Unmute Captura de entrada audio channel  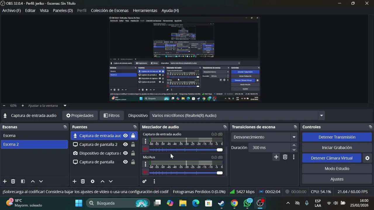145,149
